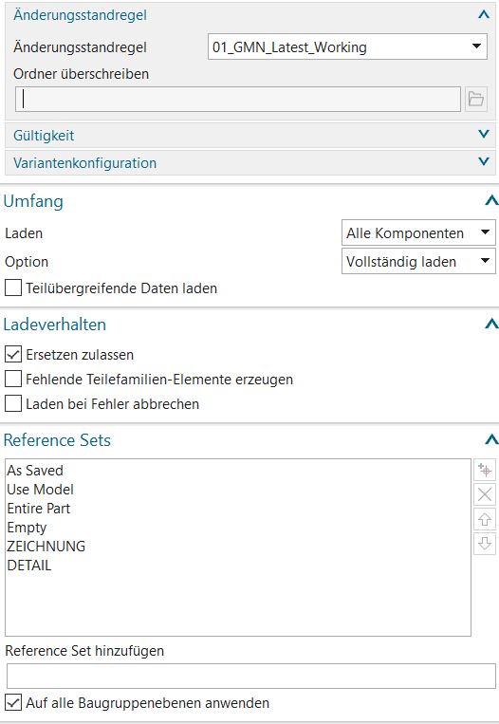Select Entire Part in reference sets list

39,509
